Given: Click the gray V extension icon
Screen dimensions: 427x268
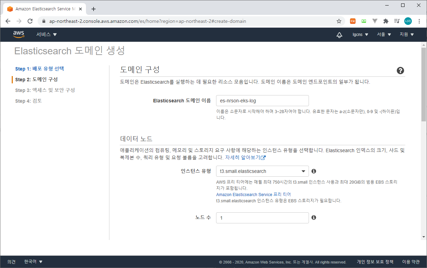Looking at the screenshot, I should [375, 21].
